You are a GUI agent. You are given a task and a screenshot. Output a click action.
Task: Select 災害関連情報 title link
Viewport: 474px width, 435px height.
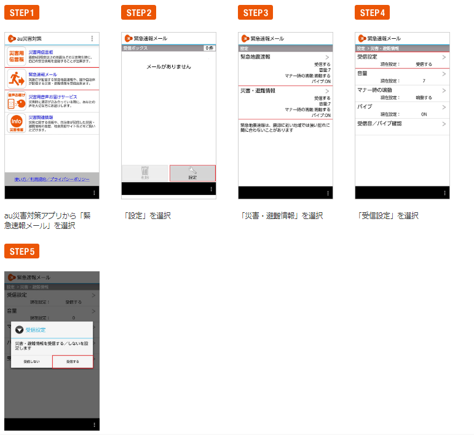[41, 118]
